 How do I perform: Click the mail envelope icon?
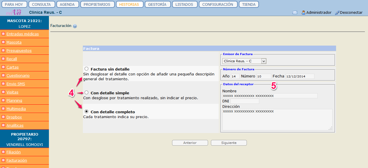point(295,13)
